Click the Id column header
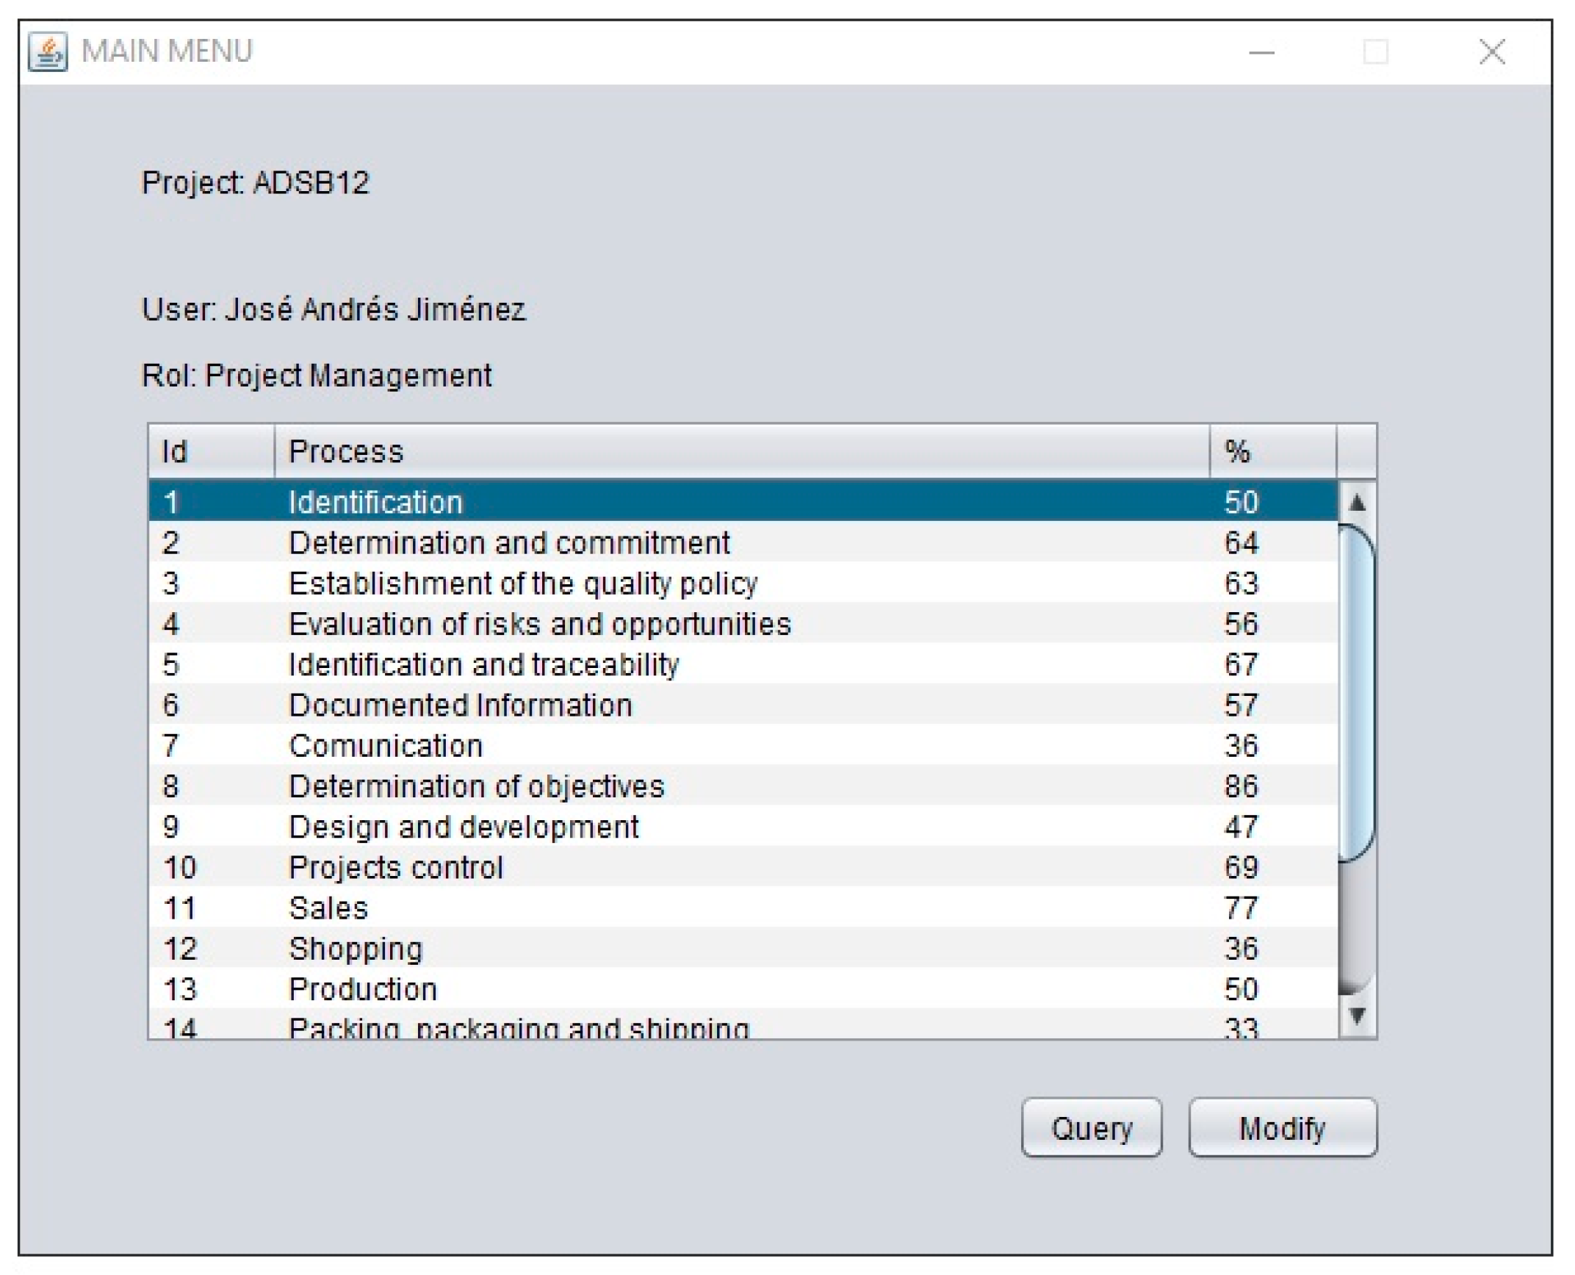This screenshot has height=1275, width=1575. tap(211, 451)
